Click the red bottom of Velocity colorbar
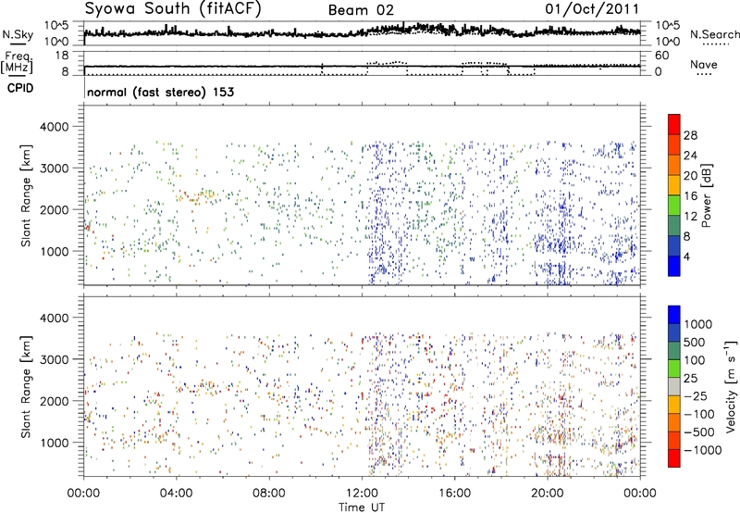 674,458
